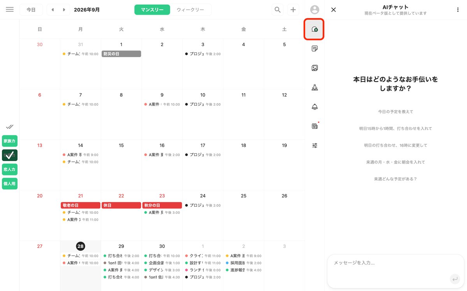Open the settings sliders icon
This screenshot has height=291, width=467.
[315, 145]
